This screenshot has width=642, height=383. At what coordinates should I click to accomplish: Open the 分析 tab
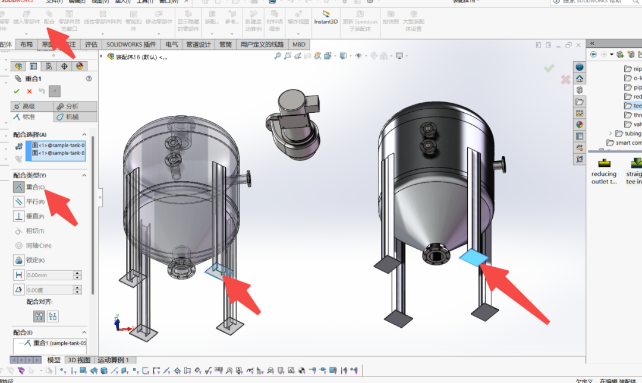pos(75,106)
